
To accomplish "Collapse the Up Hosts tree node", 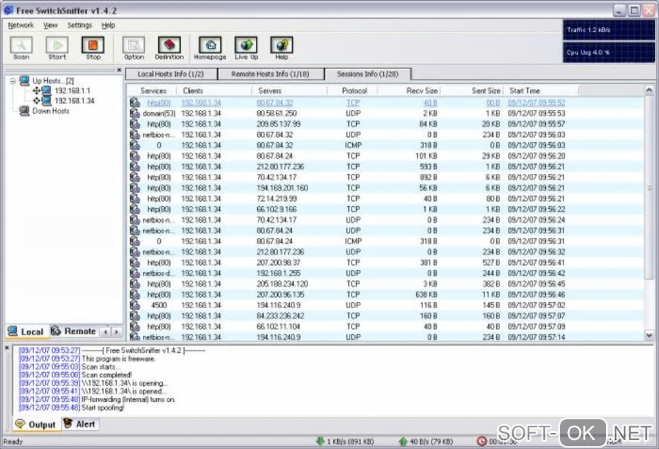I will 13,81.
